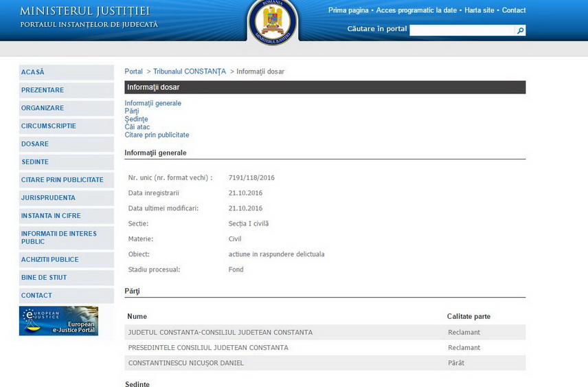The height and width of the screenshot is (387, 588).
Task: Jump to the Căi atac section link
Action: tap(137, 127)
